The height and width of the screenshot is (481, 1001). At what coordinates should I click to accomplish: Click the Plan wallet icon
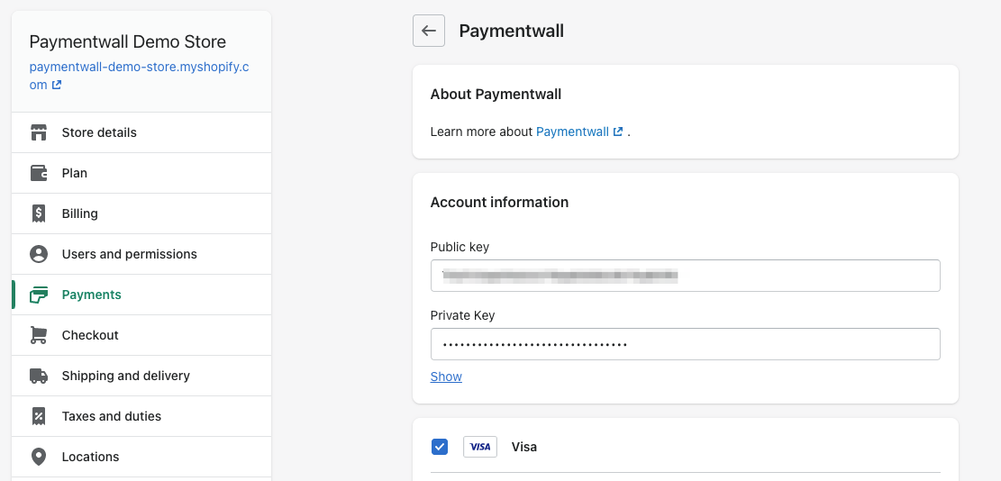pyautogui.click(x=39, y=173)
